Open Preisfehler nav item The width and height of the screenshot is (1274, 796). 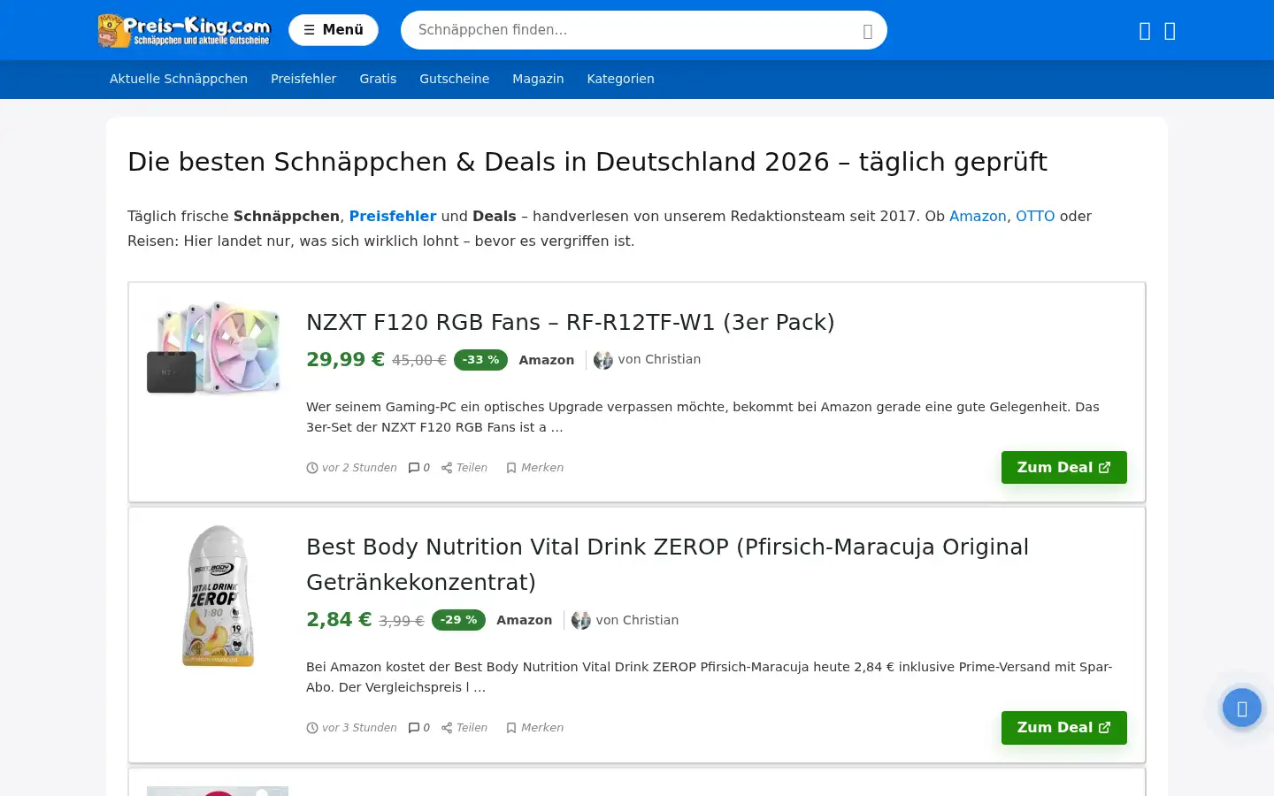[x=303, y=79]
